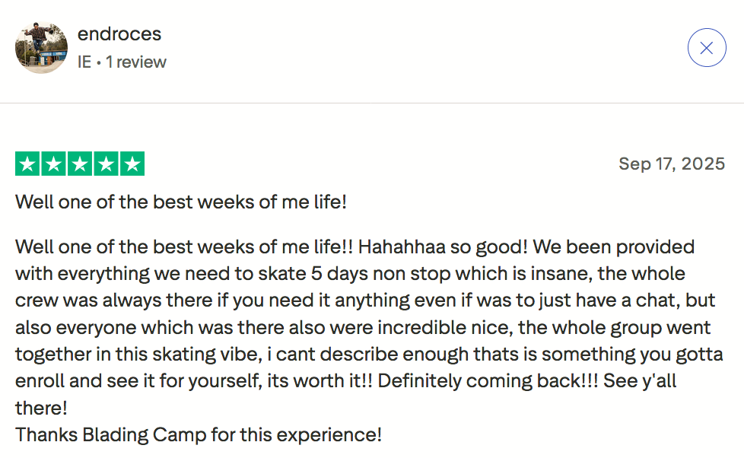Open the short review title line
This screenshot has width=744, height=458.
pos(181,202)
